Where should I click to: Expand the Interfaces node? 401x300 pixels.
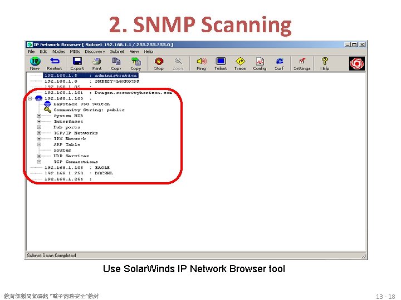(39, 122)
